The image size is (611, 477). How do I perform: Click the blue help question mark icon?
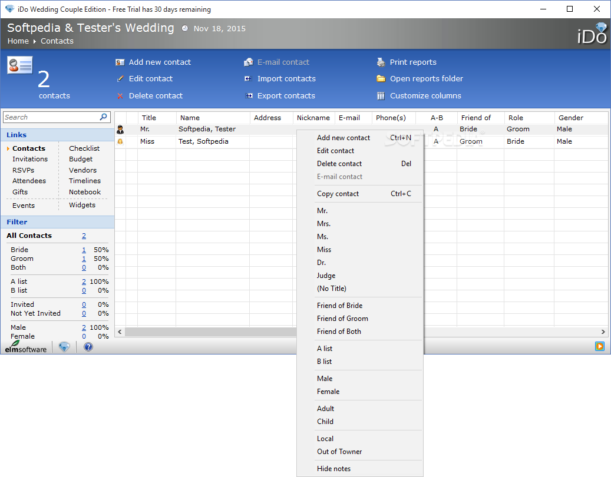pos(88,346)
